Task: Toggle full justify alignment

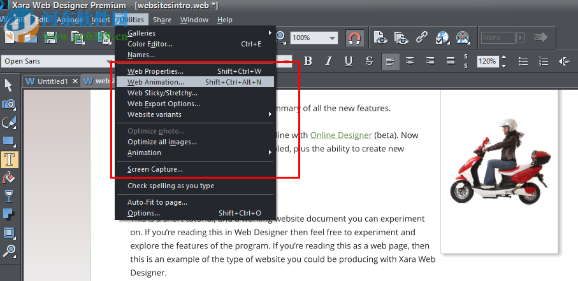Action: 450,61
